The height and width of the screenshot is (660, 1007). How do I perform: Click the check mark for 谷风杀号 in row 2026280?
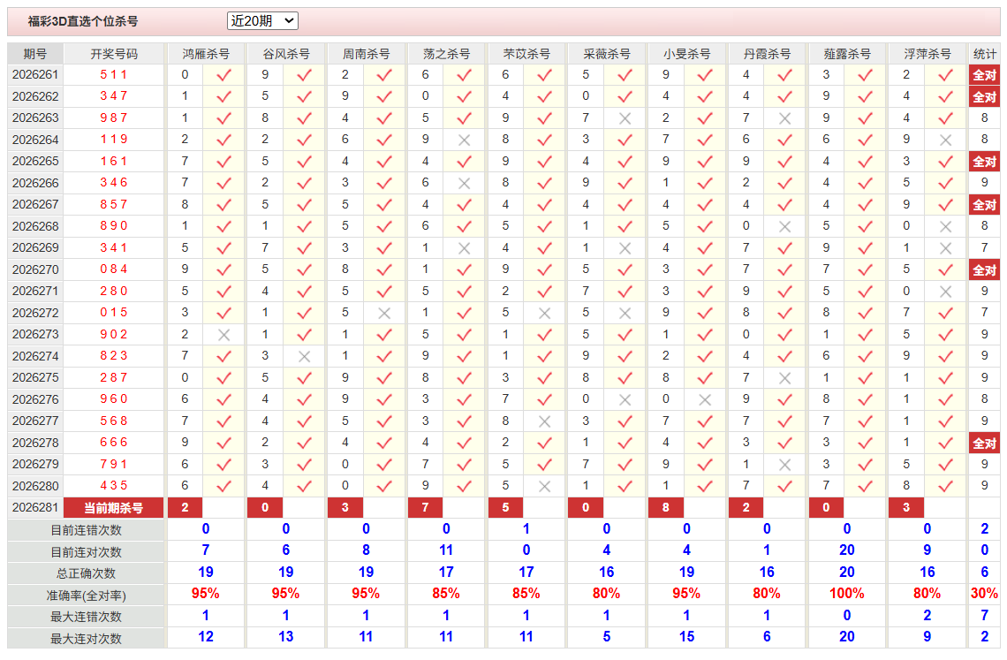pyautogui.click(x=304, y=487)
